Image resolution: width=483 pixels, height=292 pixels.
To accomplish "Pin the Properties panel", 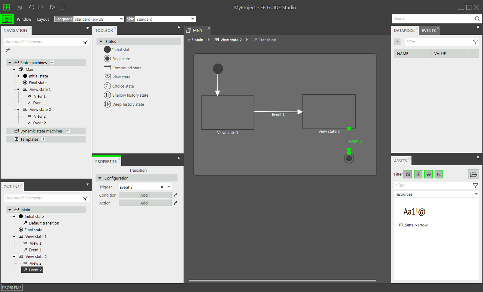I will tap(179, 158).
